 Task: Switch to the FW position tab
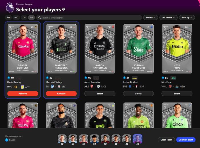pos(8,17)
